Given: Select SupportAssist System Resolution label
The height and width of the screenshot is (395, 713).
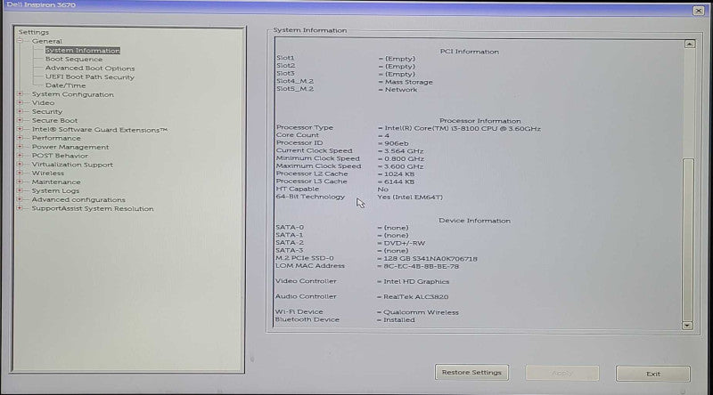Looking at the screenshot, I should [93, 208].
